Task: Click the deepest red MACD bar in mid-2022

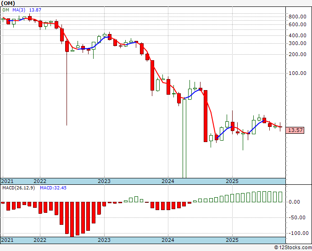Action: (72, 219)
